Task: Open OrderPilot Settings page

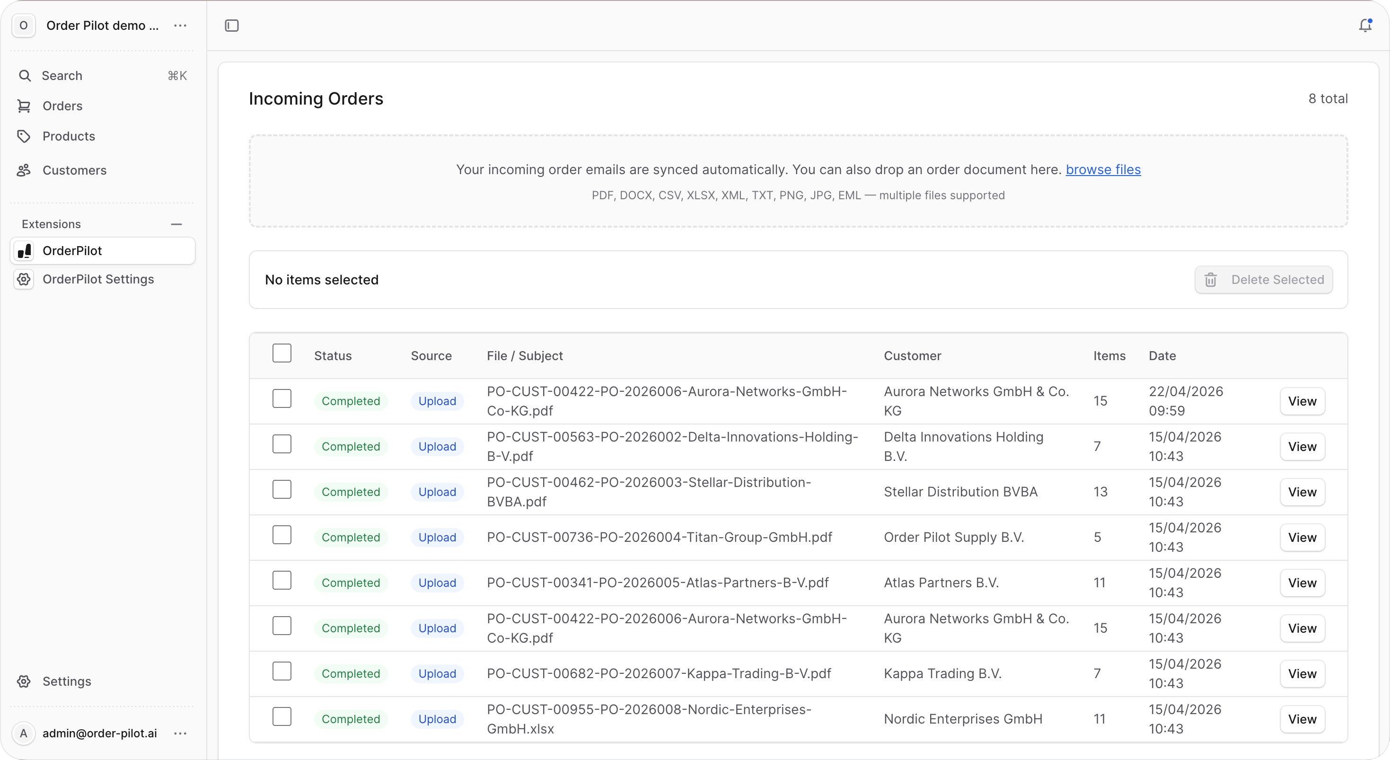Action: point(103,279)
